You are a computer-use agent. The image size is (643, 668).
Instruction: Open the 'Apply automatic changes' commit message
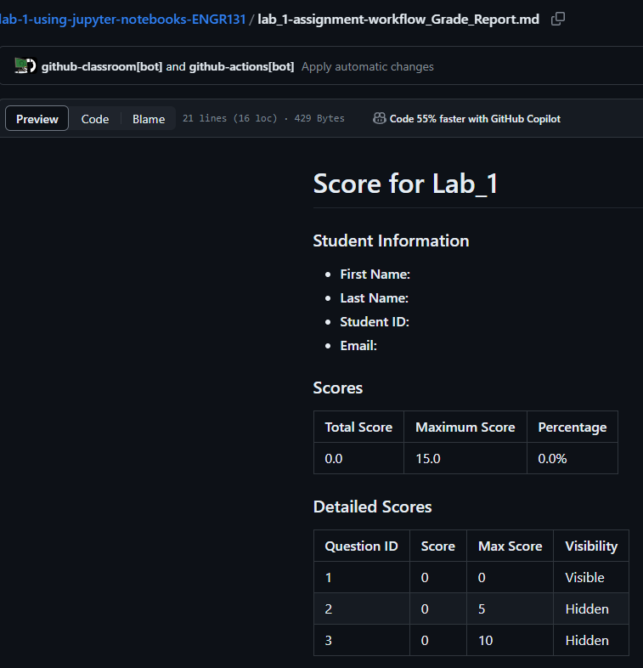tap(368, 67)
